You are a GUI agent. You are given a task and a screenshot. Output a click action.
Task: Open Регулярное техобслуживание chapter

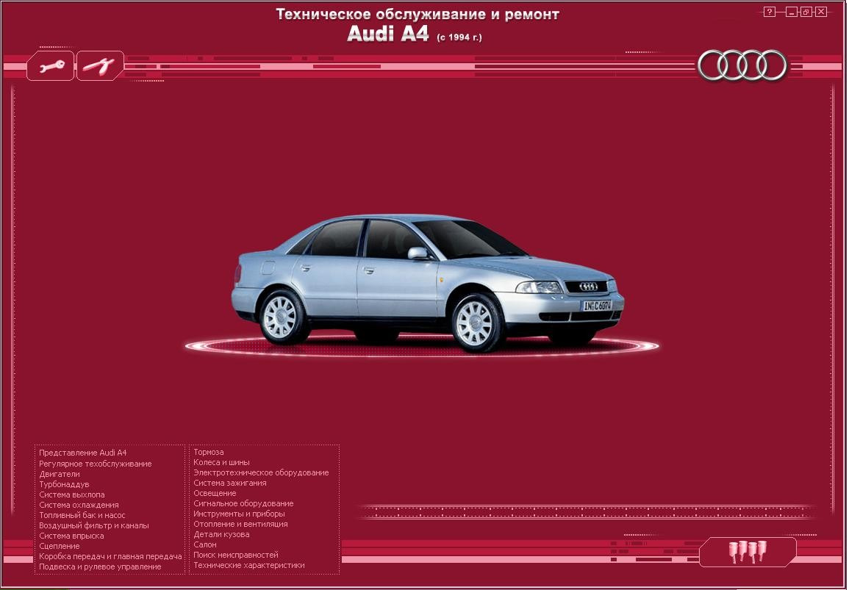click(96, 464)
